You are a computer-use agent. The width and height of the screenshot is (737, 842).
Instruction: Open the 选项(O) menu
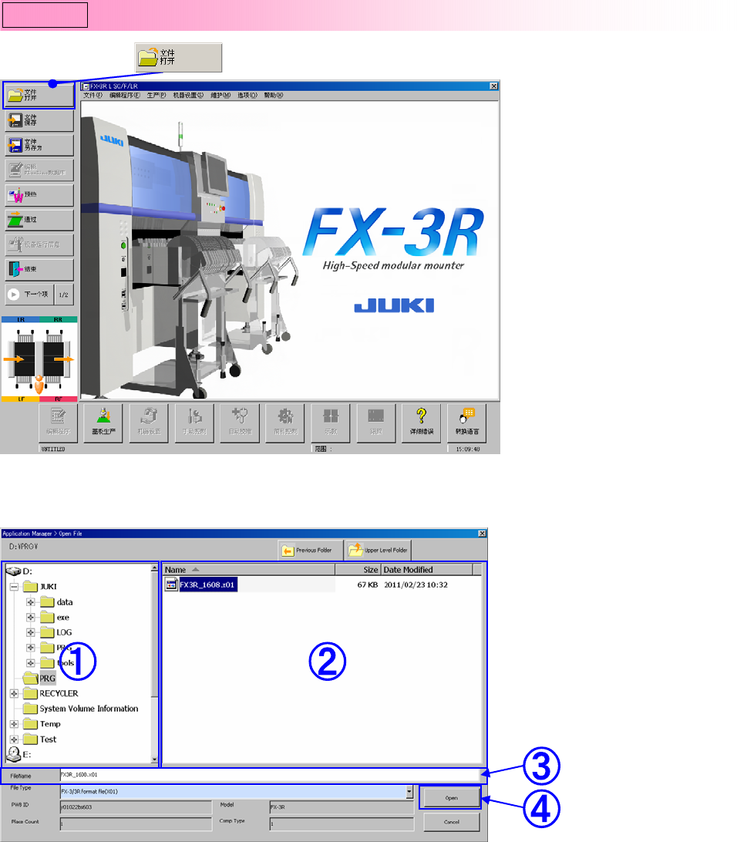click(x=247, y=95)
